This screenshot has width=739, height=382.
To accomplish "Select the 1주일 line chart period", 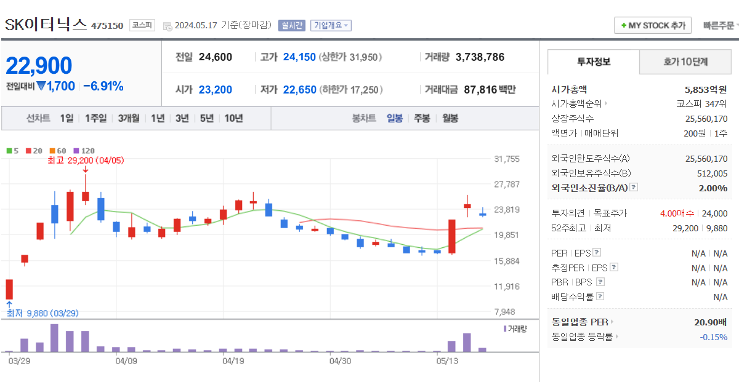I will click(x=95, y=119).
